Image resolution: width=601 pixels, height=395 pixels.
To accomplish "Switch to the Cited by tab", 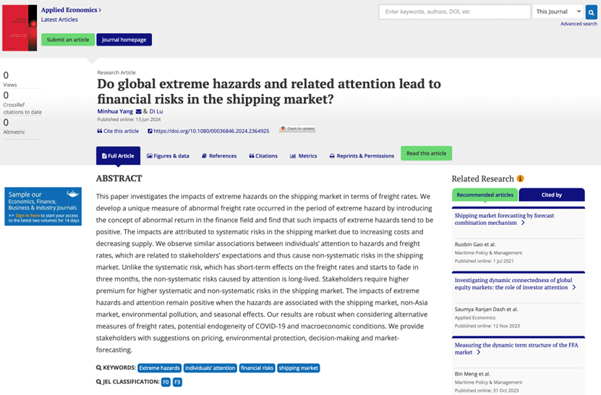I will 552,195.
